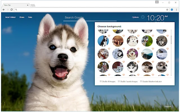Focus the Search Google field
Image resolution: width=180 pixels, height=112 pixels.
click(x=90, y=18)
